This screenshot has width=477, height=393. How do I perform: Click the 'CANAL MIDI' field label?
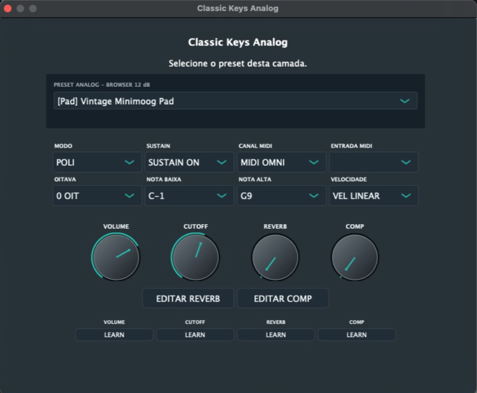tap(255, 146)
